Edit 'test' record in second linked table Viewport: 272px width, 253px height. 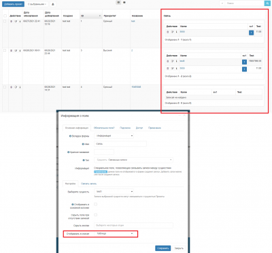point(172,61)
